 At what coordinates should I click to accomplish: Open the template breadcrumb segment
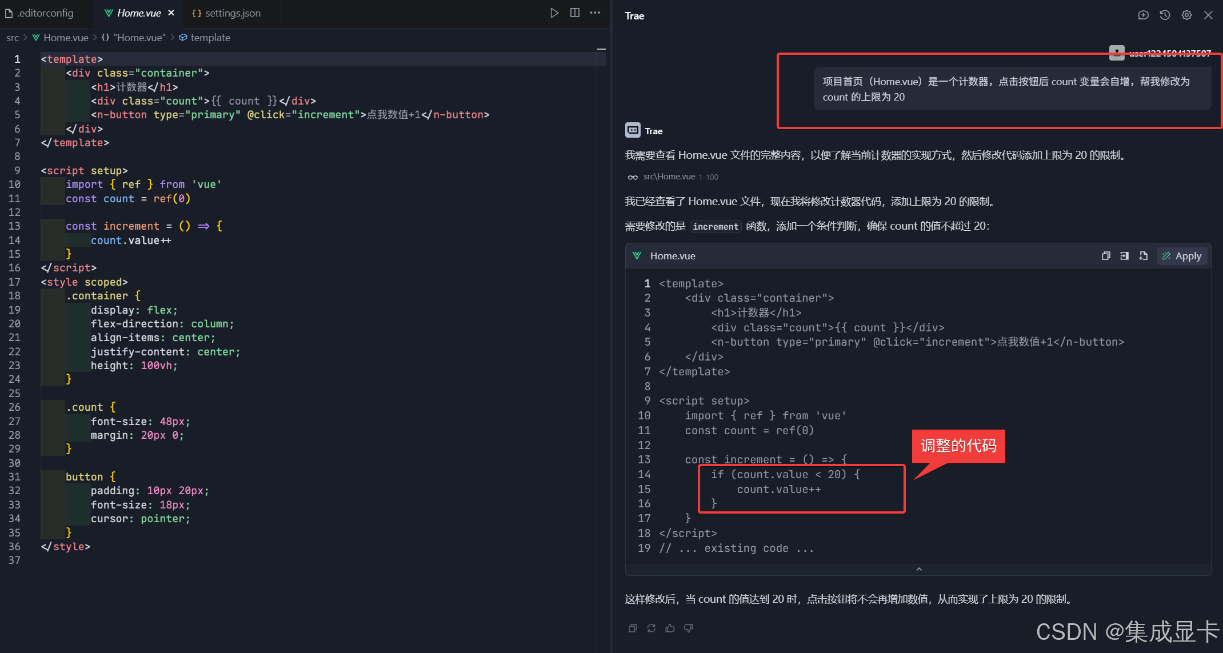point(205,38)
